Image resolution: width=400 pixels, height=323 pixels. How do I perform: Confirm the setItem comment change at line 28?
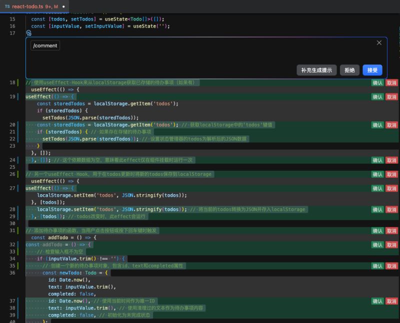tap(377, 209)
